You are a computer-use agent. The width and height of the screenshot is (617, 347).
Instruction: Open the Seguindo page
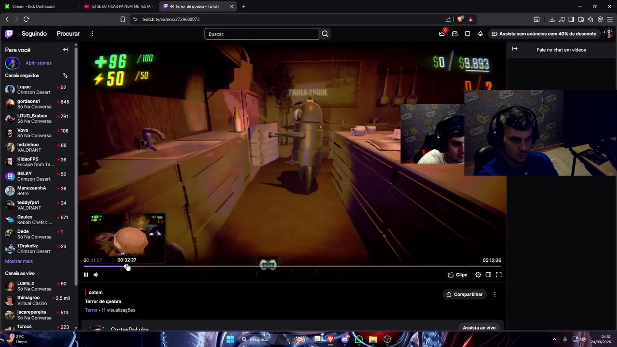pos(34,34)
